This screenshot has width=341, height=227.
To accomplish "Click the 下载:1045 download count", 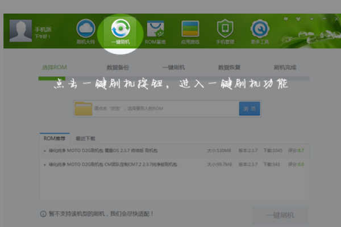I will [x=273, y=150].
